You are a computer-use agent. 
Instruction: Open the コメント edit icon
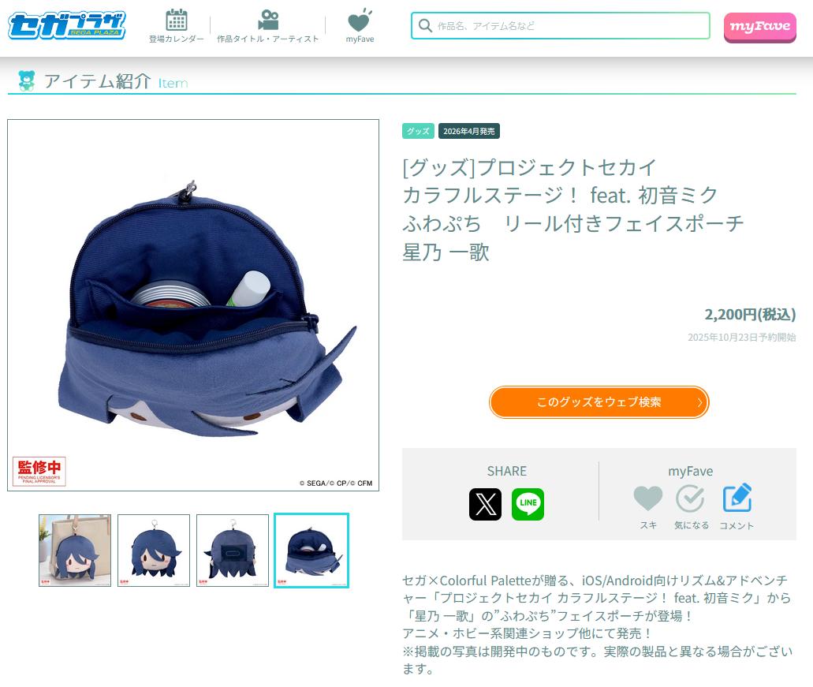coord(737,498)
